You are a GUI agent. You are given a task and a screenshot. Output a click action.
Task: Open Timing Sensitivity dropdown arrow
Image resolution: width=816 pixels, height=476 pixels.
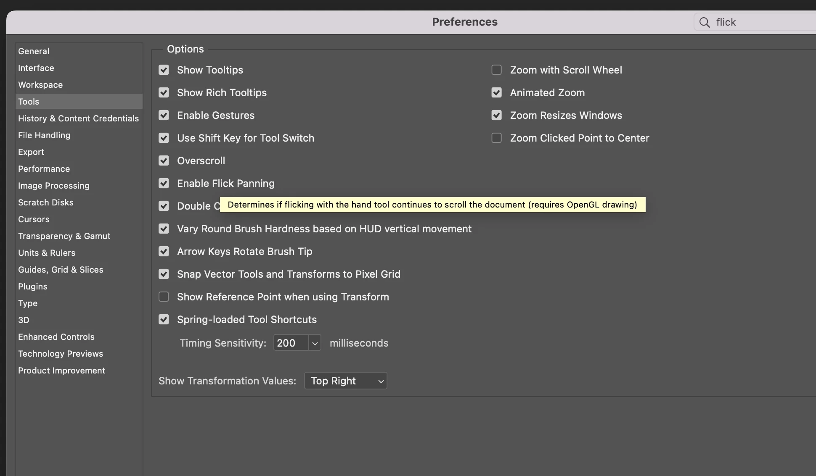[315, 343]
